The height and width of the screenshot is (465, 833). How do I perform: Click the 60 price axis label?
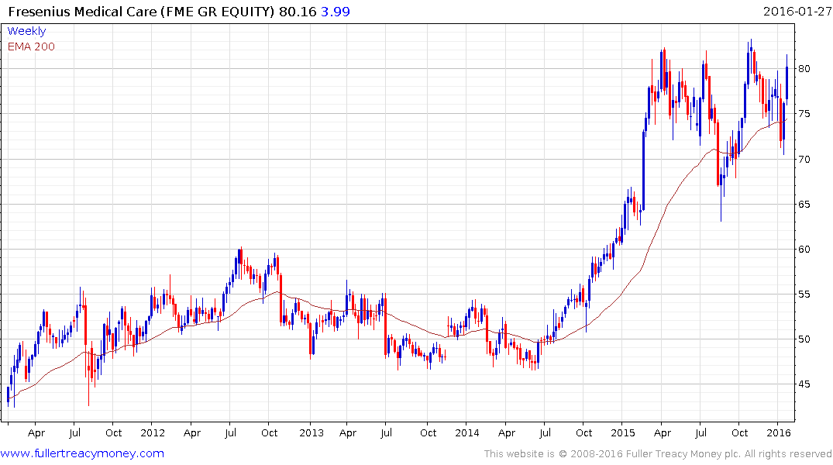pos(804,250)
